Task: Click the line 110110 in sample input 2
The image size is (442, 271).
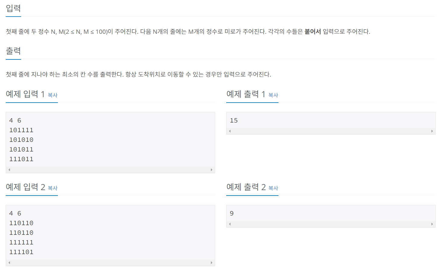Action: pos(21,223)
